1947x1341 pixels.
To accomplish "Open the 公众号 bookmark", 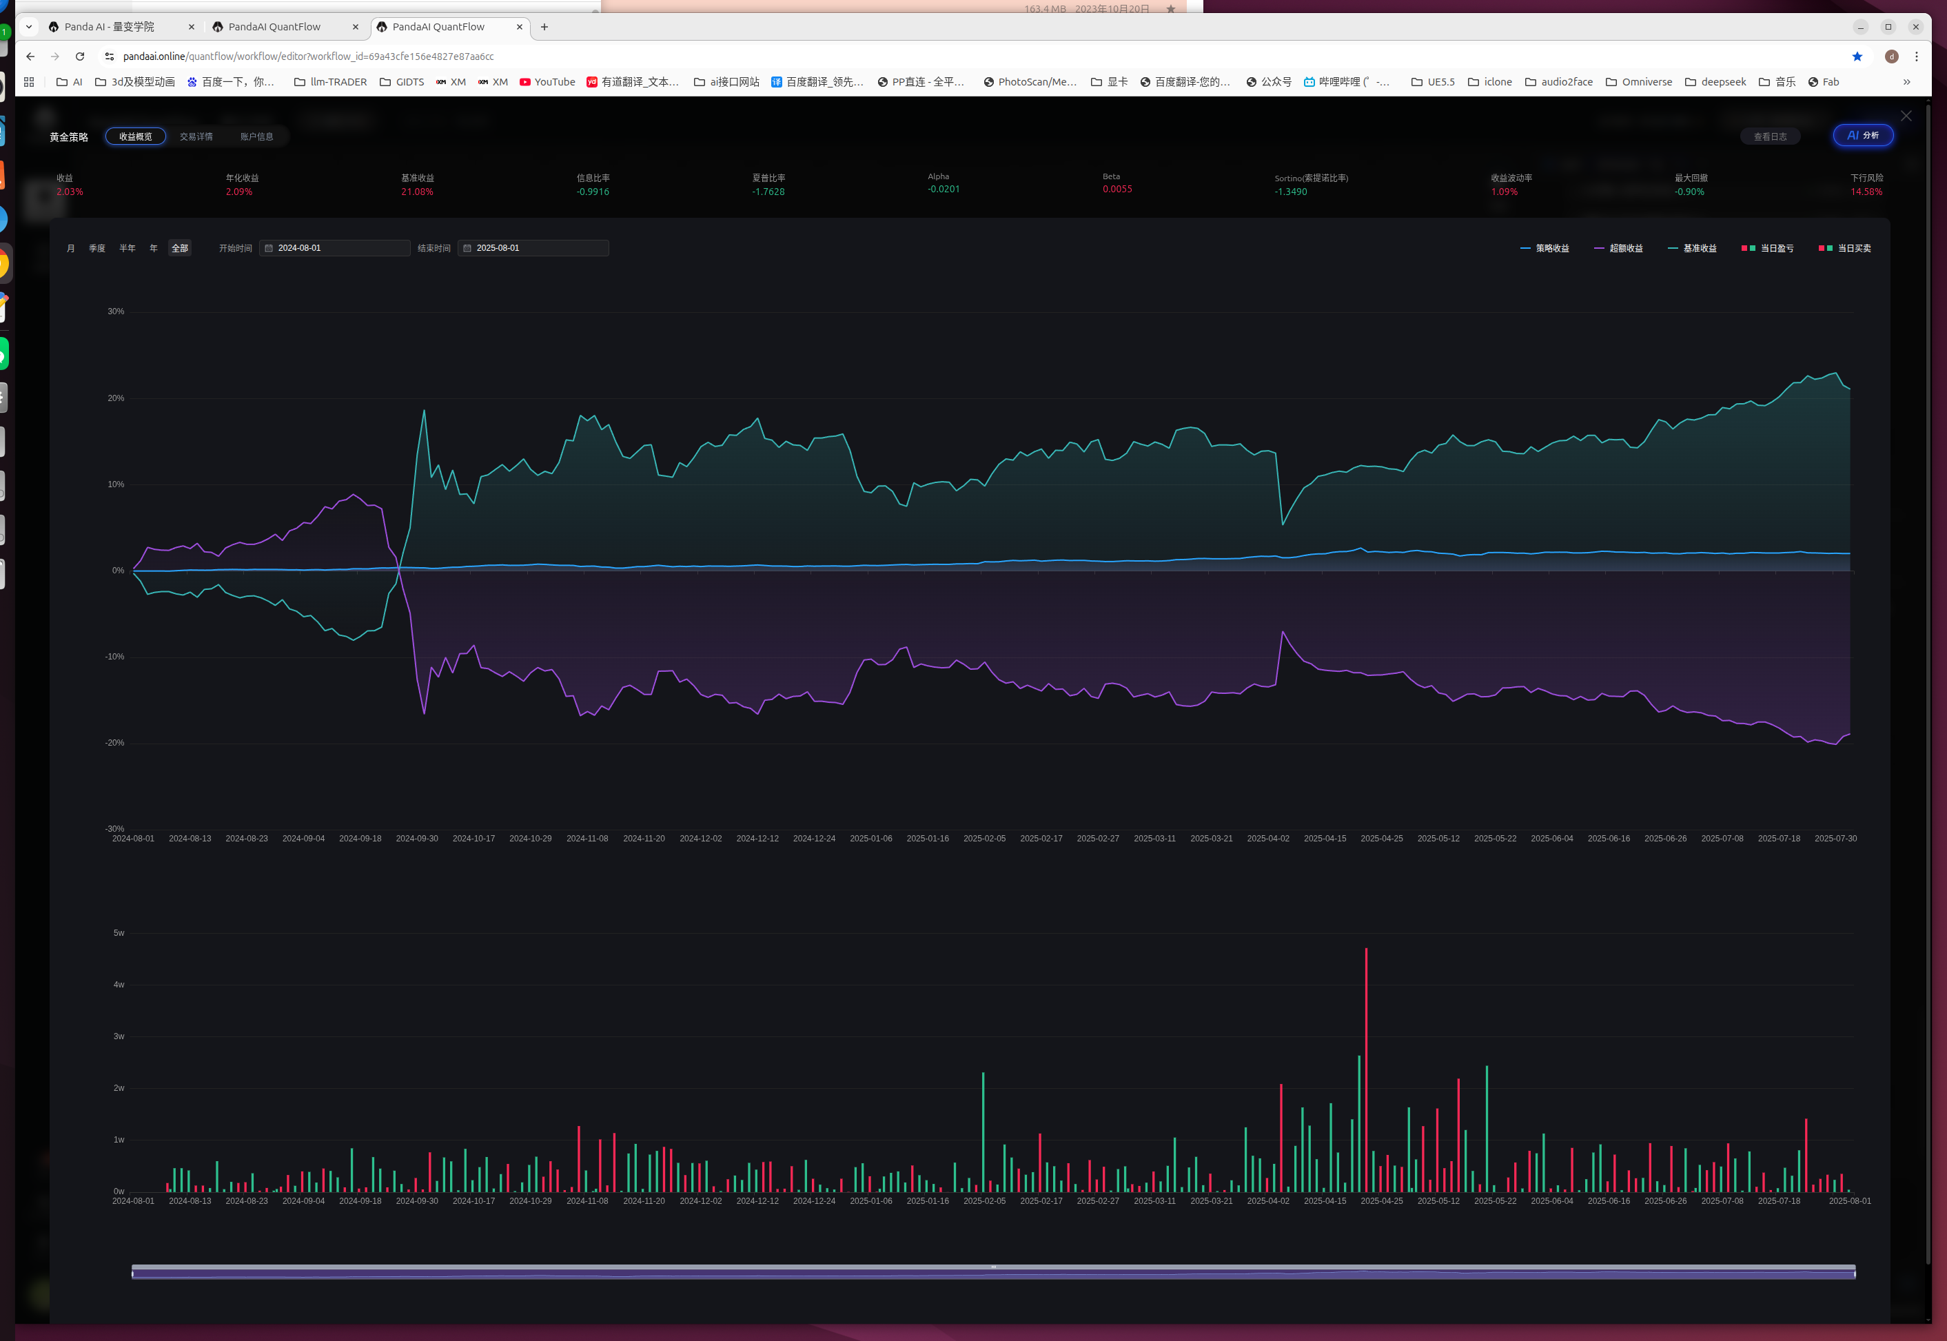I will click(1269, 81).
